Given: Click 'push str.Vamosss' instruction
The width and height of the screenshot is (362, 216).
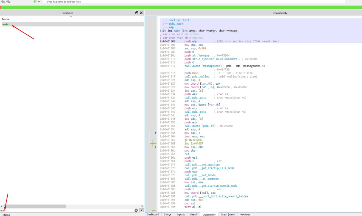Looking at the screenshot, I should (197, 56).
